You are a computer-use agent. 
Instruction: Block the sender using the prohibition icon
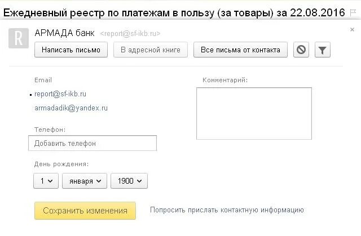301,50
